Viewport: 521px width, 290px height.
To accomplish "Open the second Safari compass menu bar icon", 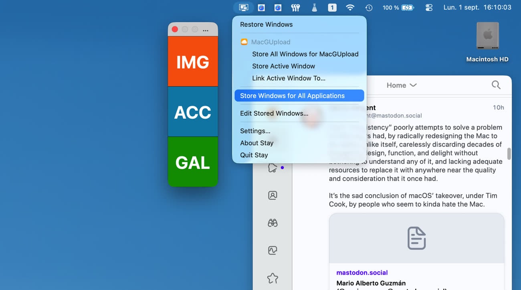I will [x=278, y=8].
